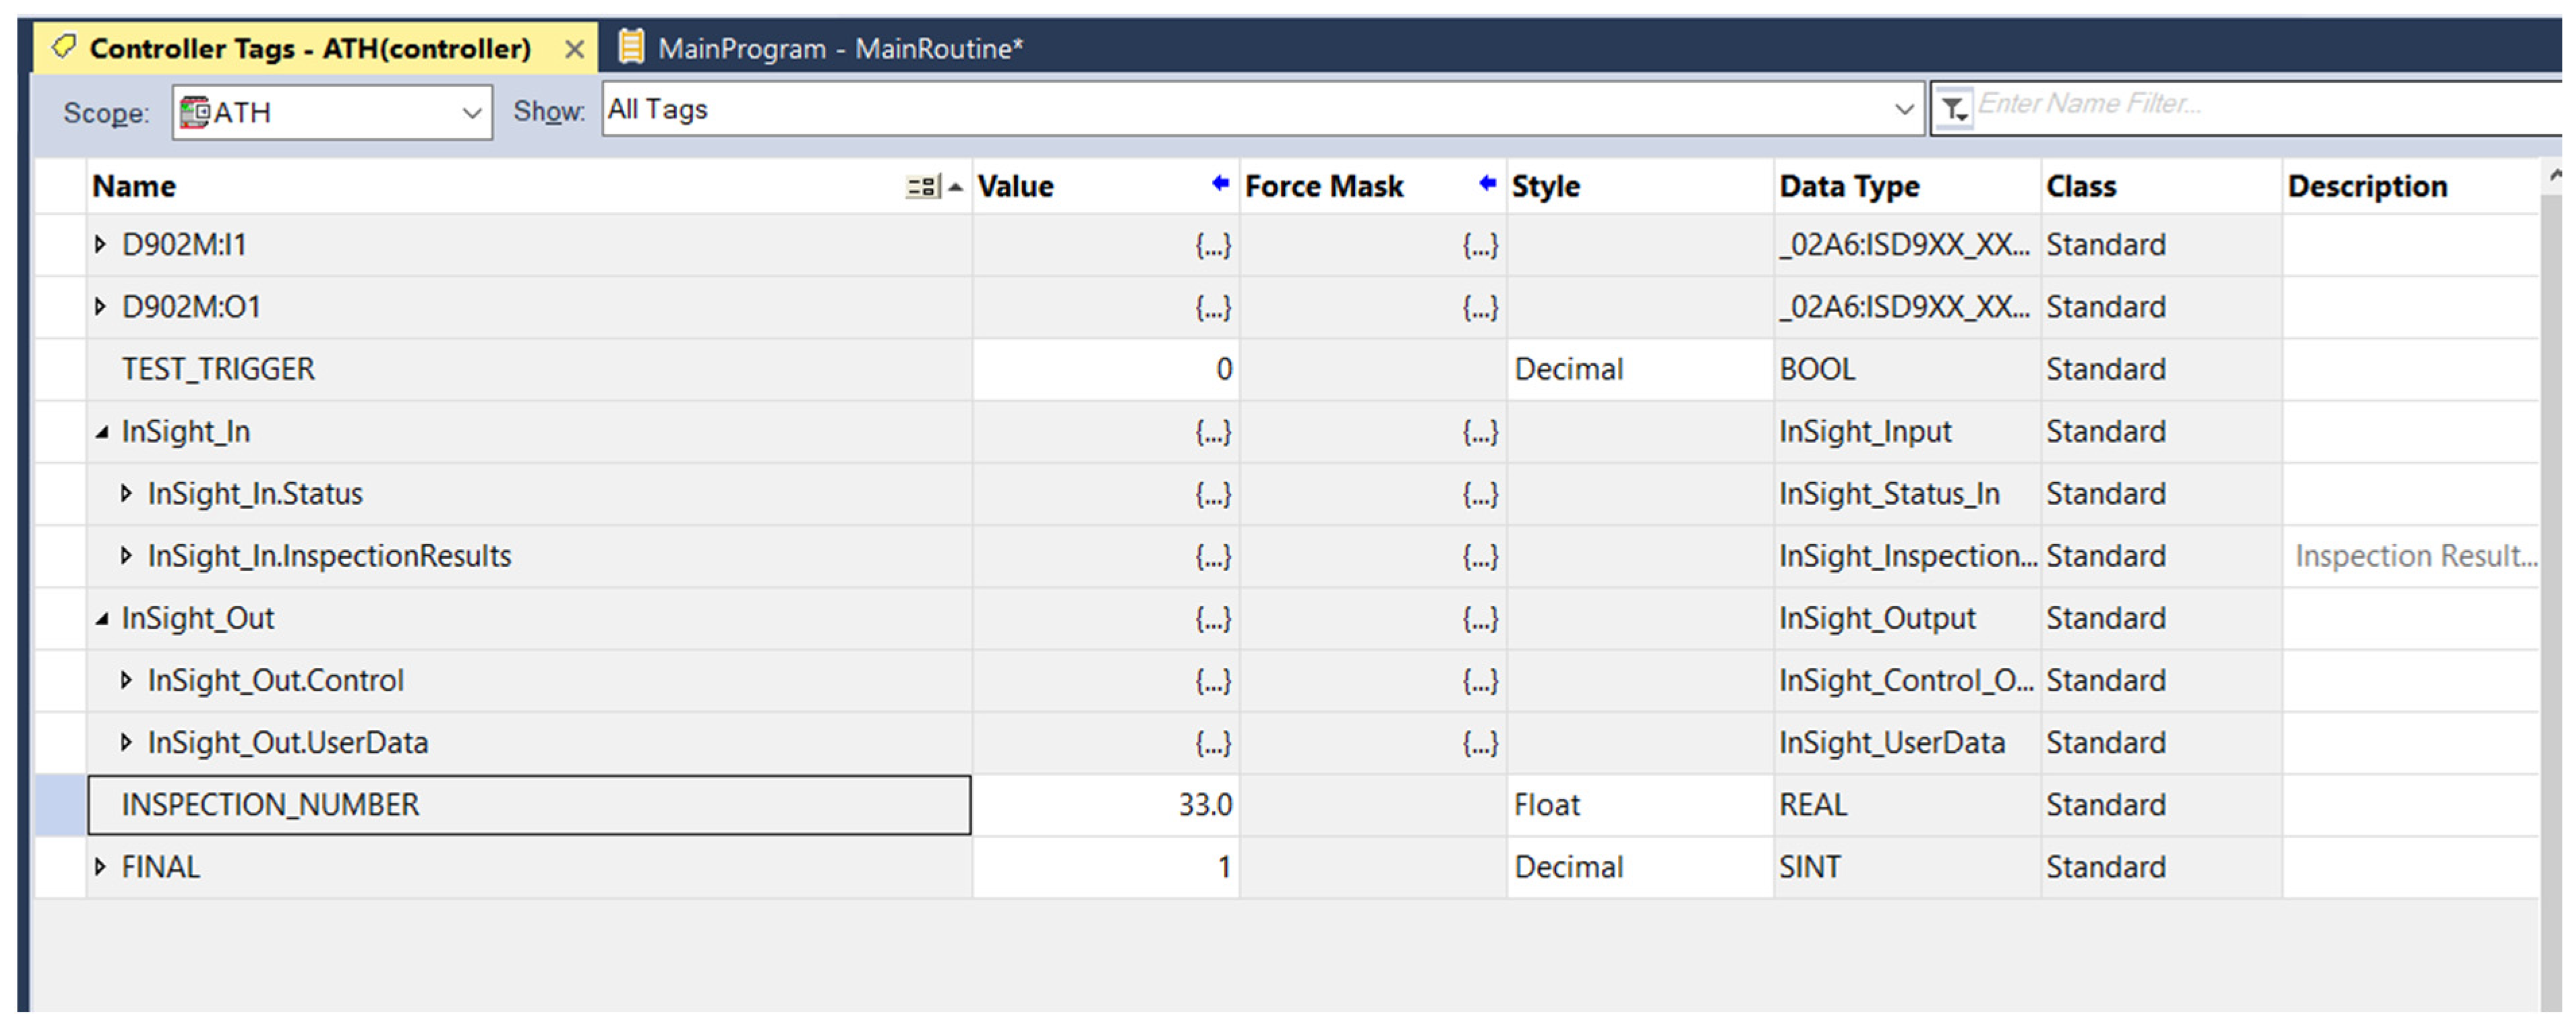Expand the D902M:O1 tag
Image resolution: width=2576 pixels, height=1030 pixels.
coord(100,306)
